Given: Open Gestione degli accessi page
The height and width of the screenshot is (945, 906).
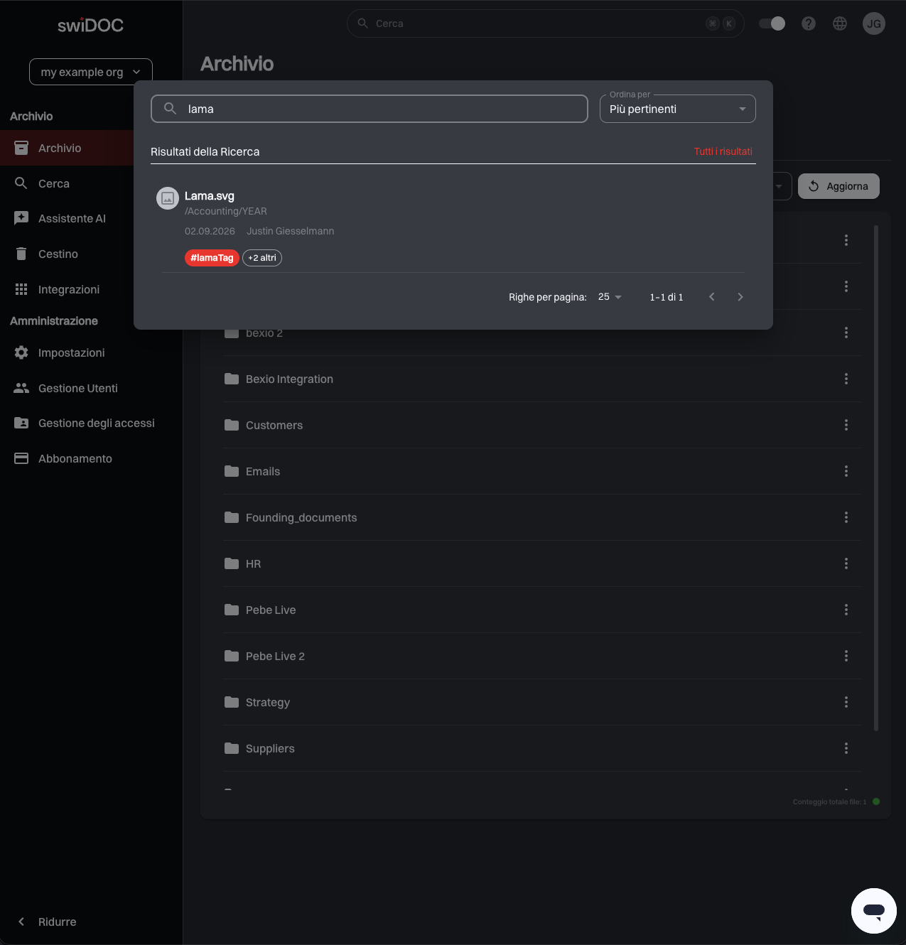Looking at the screenshot, I should (x=91, y=423).
